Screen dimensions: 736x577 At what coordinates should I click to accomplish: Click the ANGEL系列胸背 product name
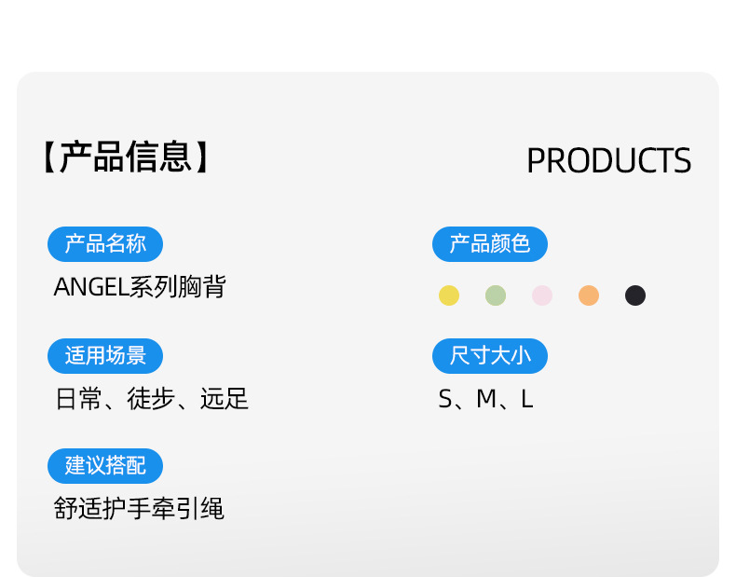[140, 287]
